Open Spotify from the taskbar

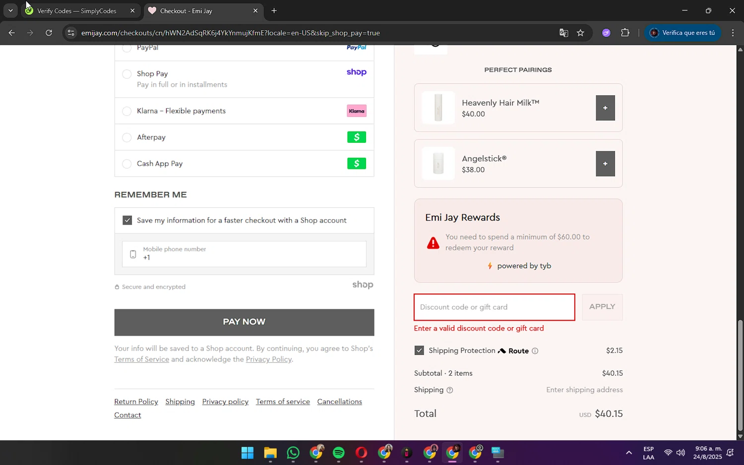339,453
